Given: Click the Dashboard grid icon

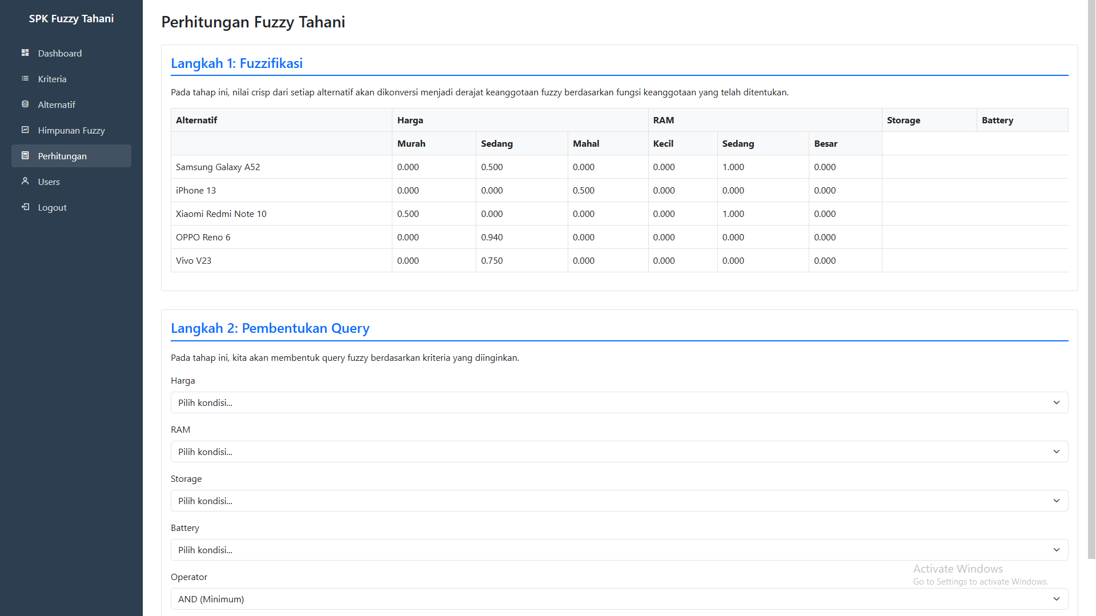Looking at the screenshot, I should tap(25, 53).
